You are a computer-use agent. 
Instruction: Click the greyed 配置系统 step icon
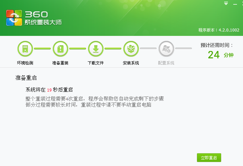coord(166,49)
